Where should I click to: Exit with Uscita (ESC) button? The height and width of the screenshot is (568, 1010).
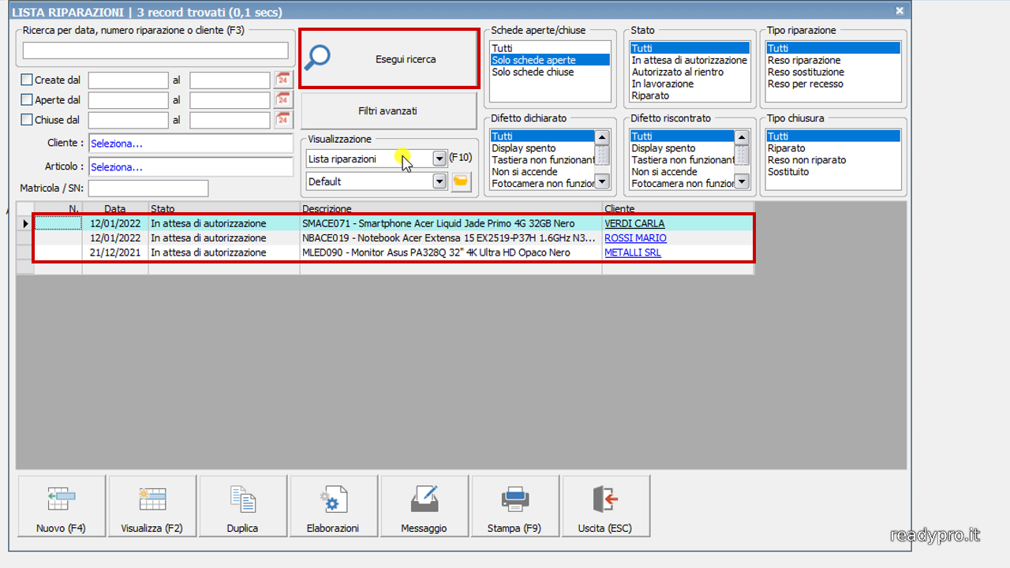click(x=605, y=506)
